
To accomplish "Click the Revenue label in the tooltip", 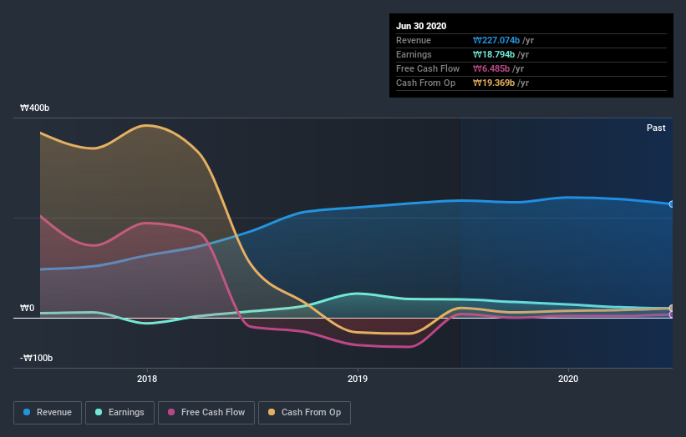I will click(x=414, y=40).
